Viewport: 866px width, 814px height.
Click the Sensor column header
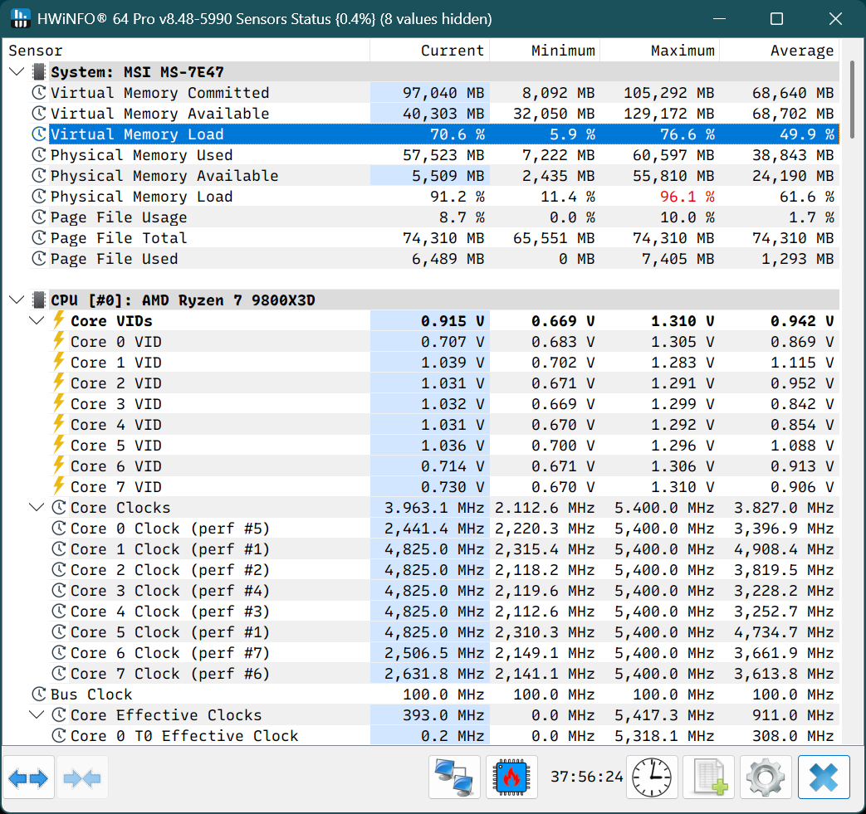[186, 51]
